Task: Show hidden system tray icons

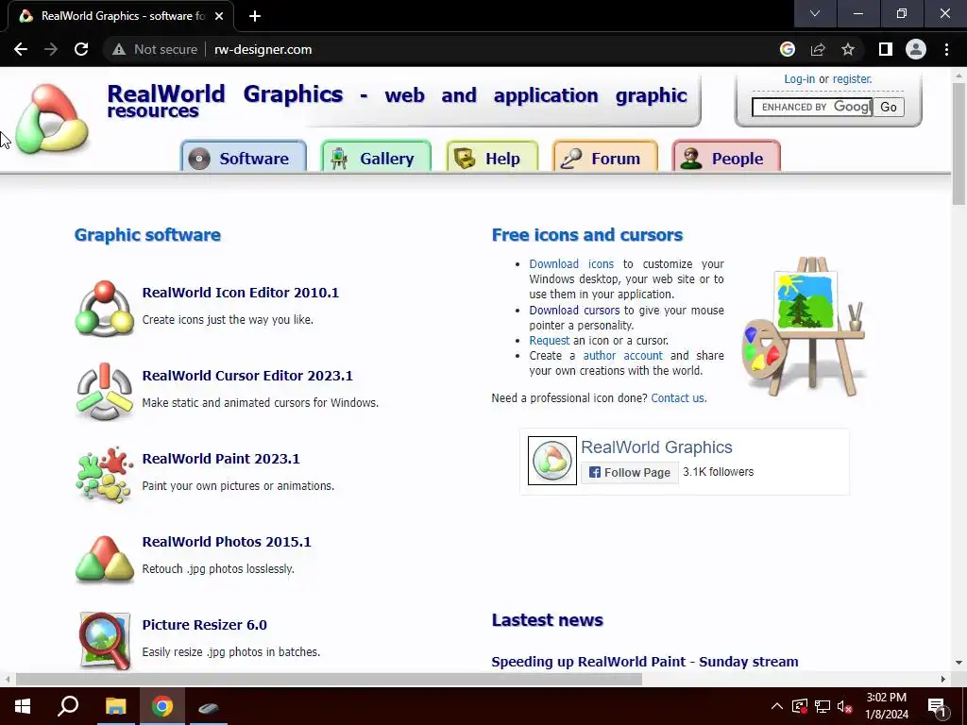Action: pos(777,706)
